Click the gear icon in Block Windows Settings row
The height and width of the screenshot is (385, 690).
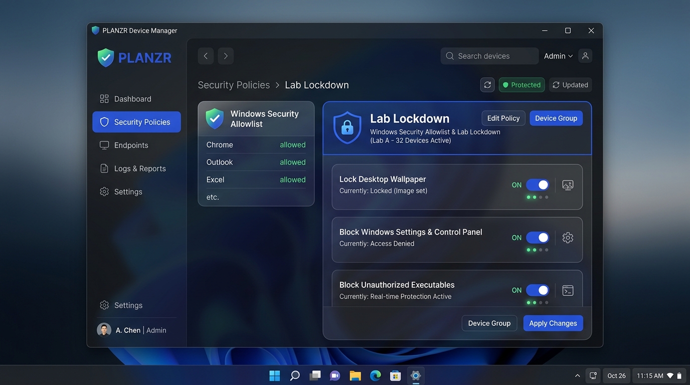[568, 238]
